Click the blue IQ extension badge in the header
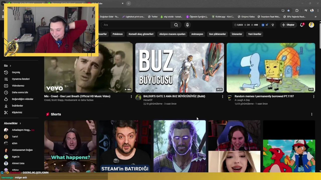 click(263, 25)
